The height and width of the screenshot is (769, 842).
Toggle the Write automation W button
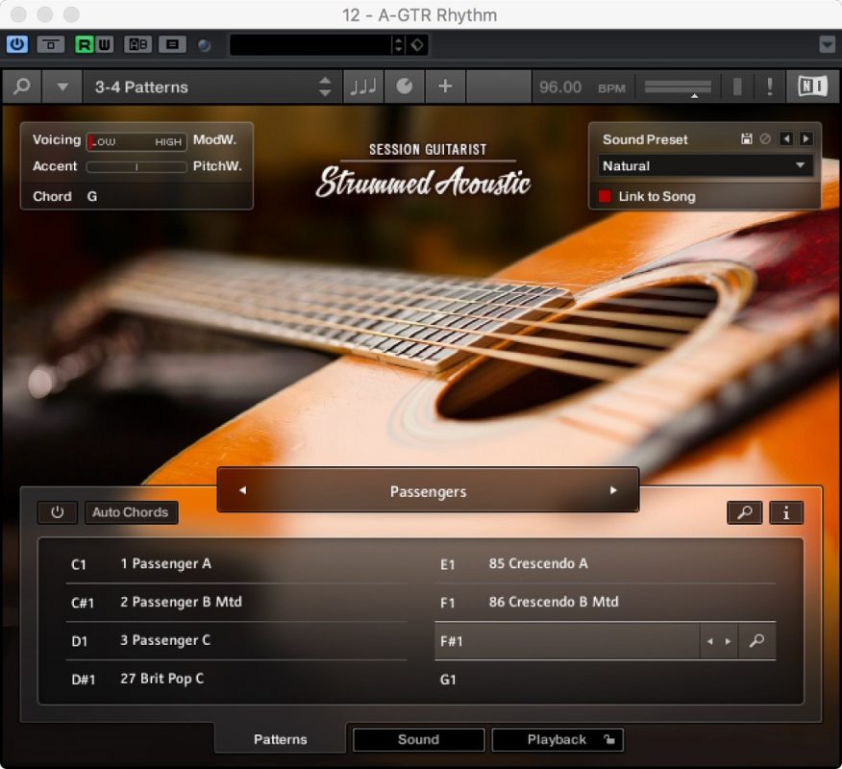(104, 44)
